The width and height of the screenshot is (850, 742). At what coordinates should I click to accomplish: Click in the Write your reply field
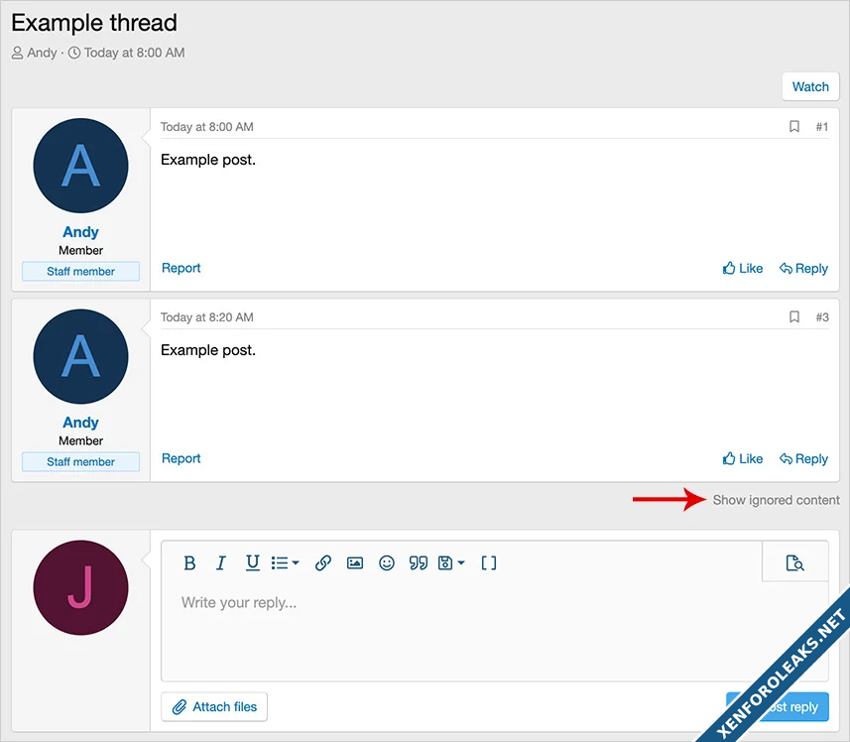pos(494,625)
